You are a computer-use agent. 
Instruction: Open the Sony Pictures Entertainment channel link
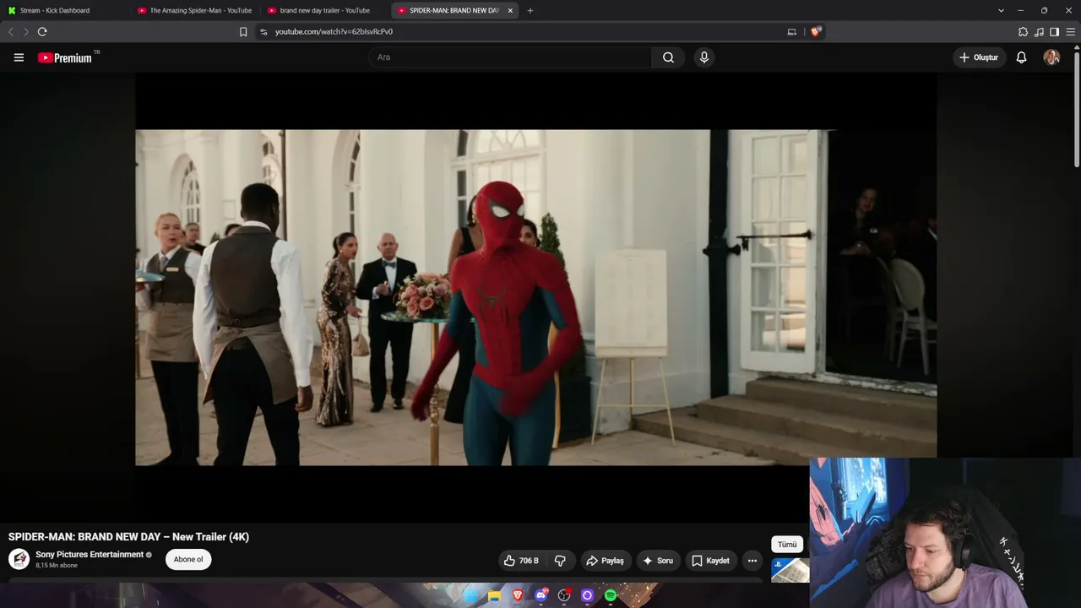coord(90,555)
